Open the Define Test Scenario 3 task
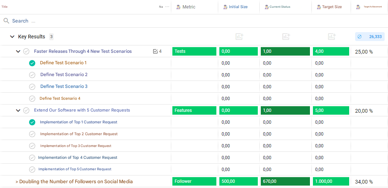This screenshot has height=188, width=388. pyautogui.click(x=64, y=86)
